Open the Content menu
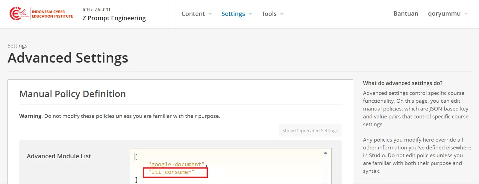 point(196,14)
